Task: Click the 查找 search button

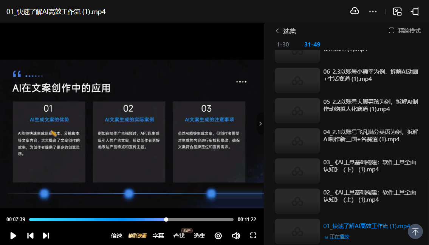Action: pos(179,236)
